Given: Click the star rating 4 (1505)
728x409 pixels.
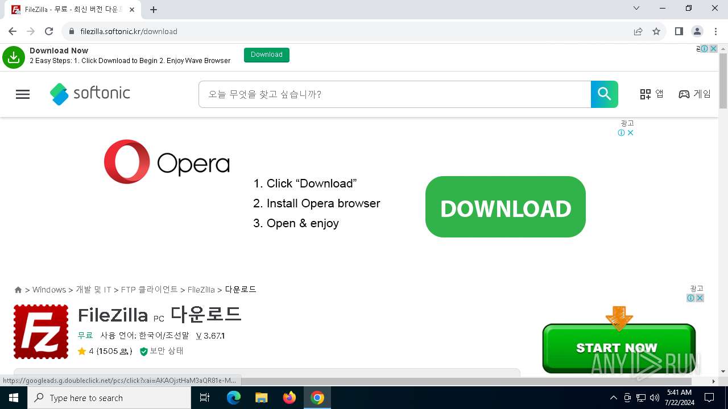Looking at the screenshot, I should click(105, 351).
